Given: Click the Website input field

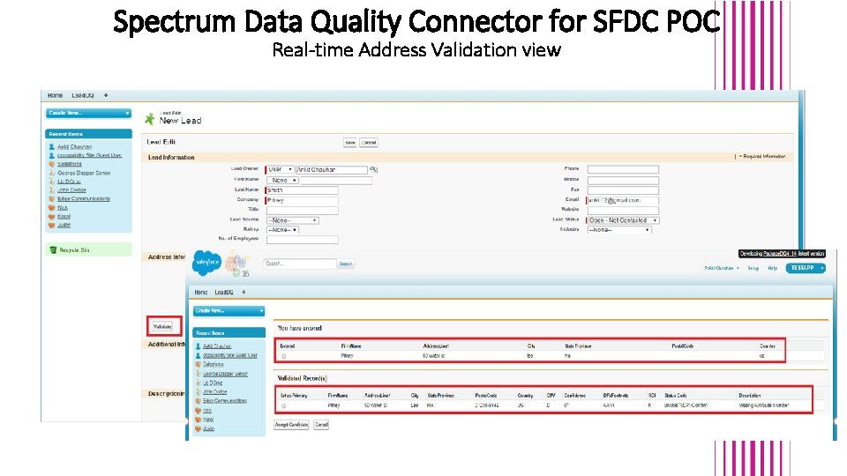Looking at the screenshot, I should 624,211.
